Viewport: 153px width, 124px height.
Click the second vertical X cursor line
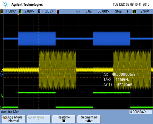[39, 62]
